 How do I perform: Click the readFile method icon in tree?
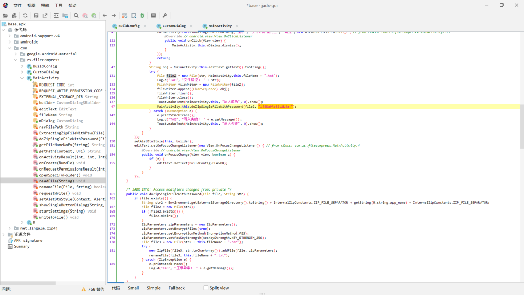(35, 181)
